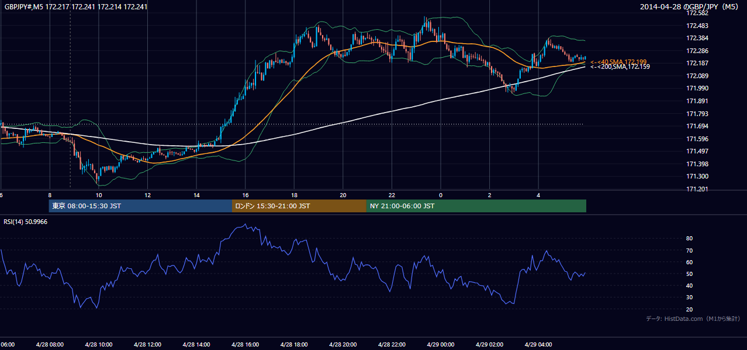Click RSI axis level 40
747x350 pixels.
coord(690,285)
